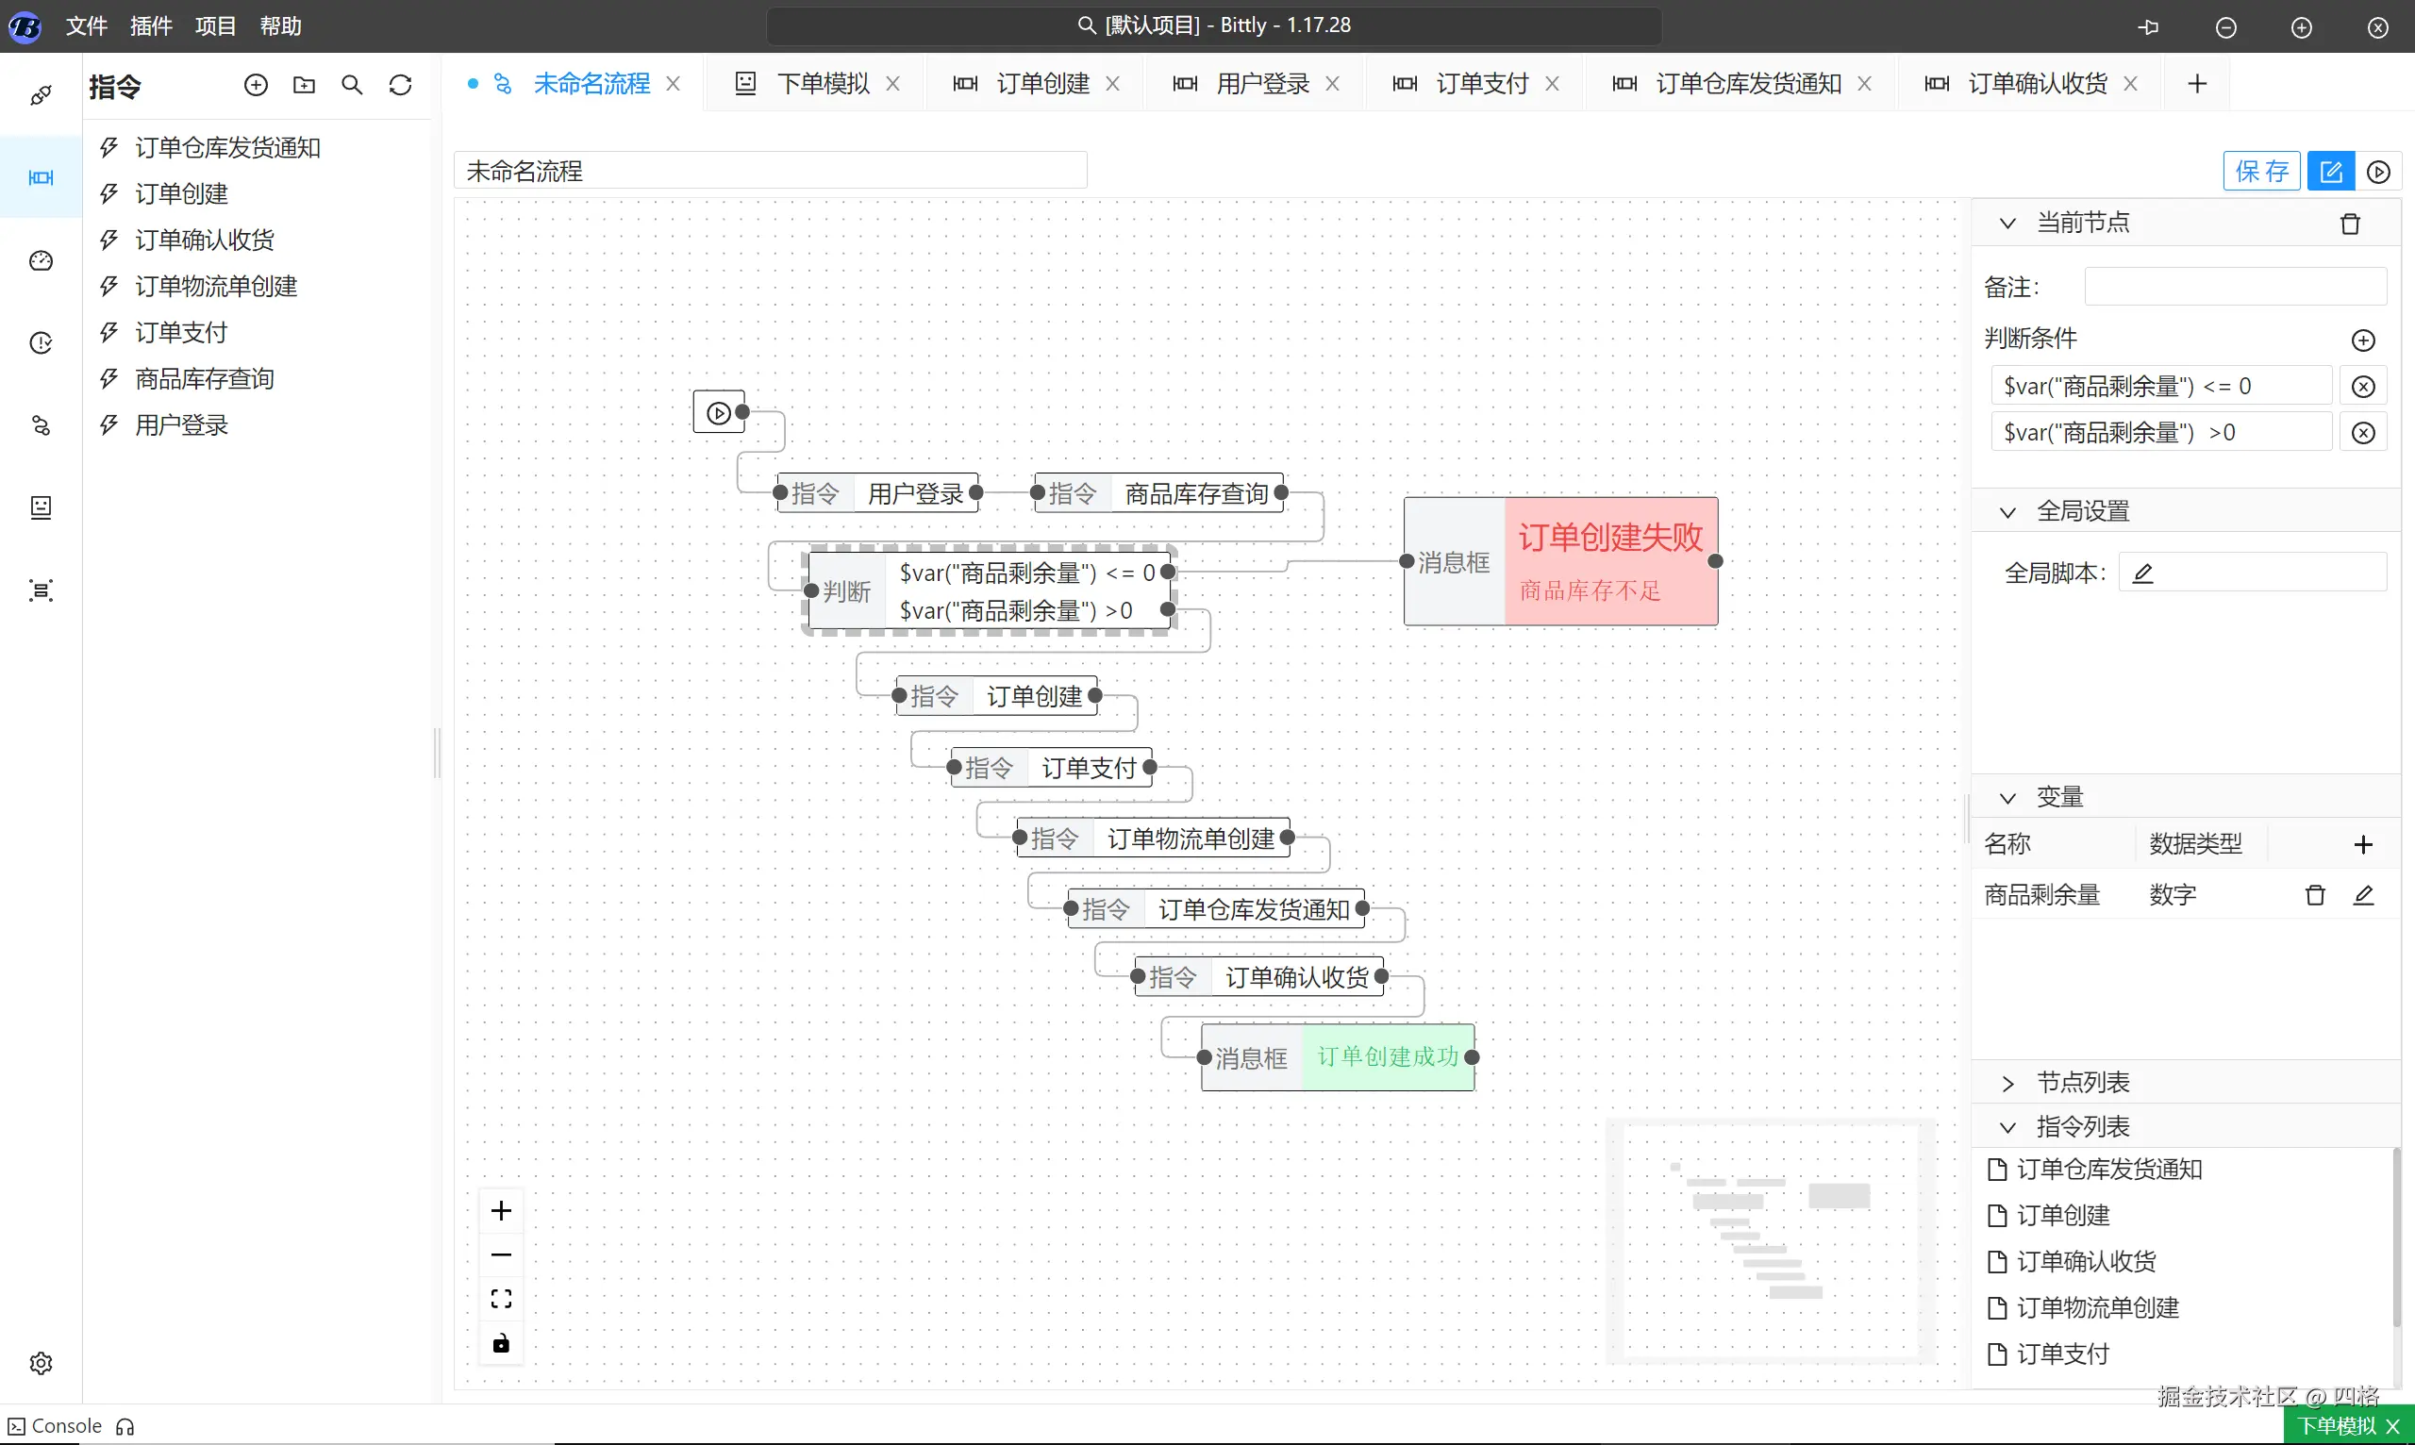
Task: Click the new folder icon in the 指令 panel
Action: [x=304, y=85]
